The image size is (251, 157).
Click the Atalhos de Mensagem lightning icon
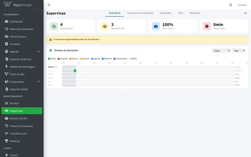point(7,67)
